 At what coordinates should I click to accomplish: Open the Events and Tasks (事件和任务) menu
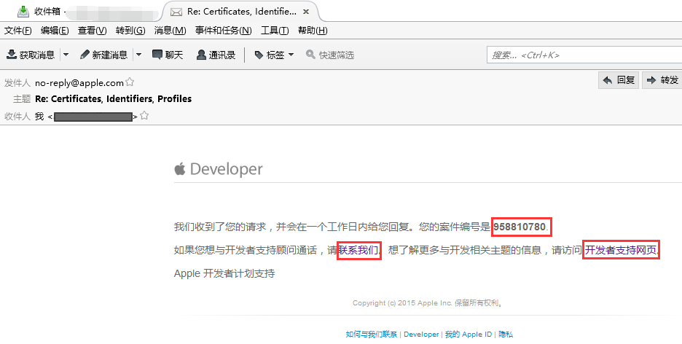click(223, 31)
